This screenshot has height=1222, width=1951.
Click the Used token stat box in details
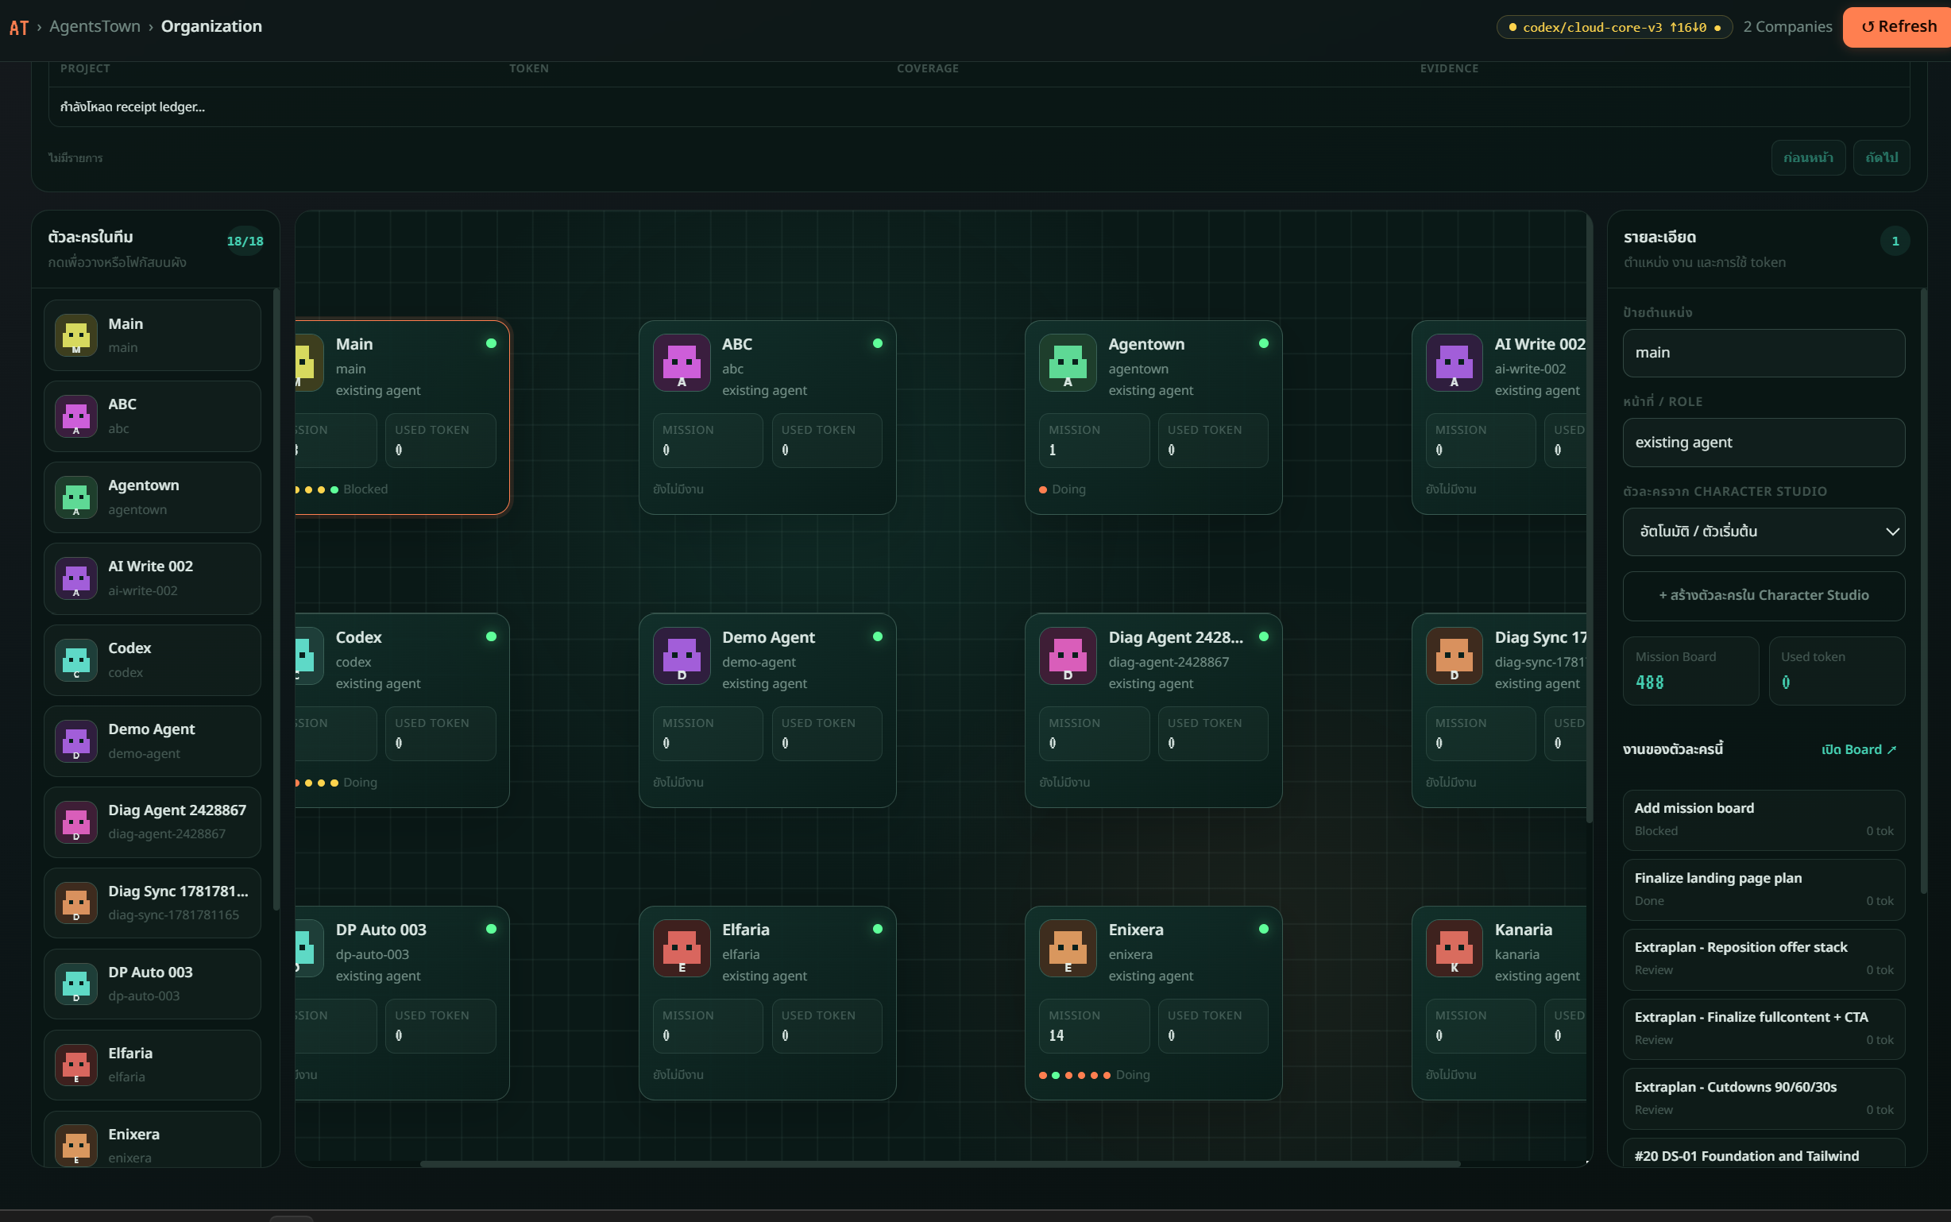click(1837, 671)
